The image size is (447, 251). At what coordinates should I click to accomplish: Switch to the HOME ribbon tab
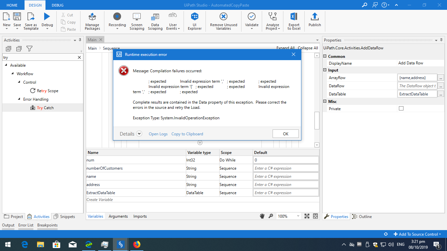click(12, 5)
